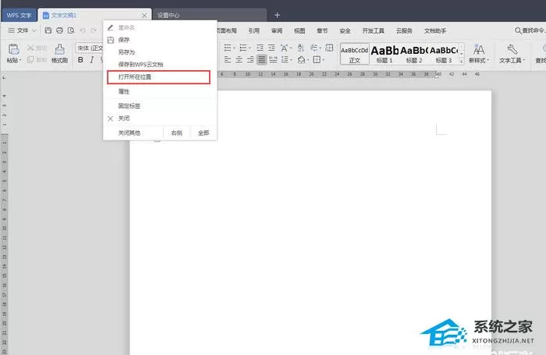Image resolution: width=546 pixels, height=355 pixels.
Task: Click the New Style icon
Action: pos(479,49)
